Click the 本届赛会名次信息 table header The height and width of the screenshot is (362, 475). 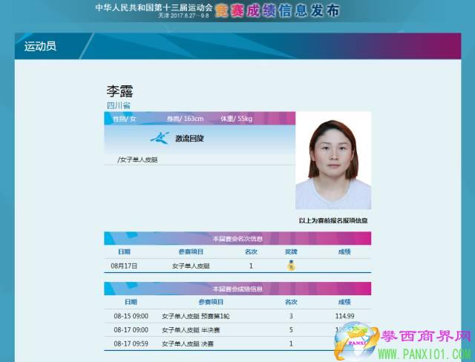[x=237, y=238]
